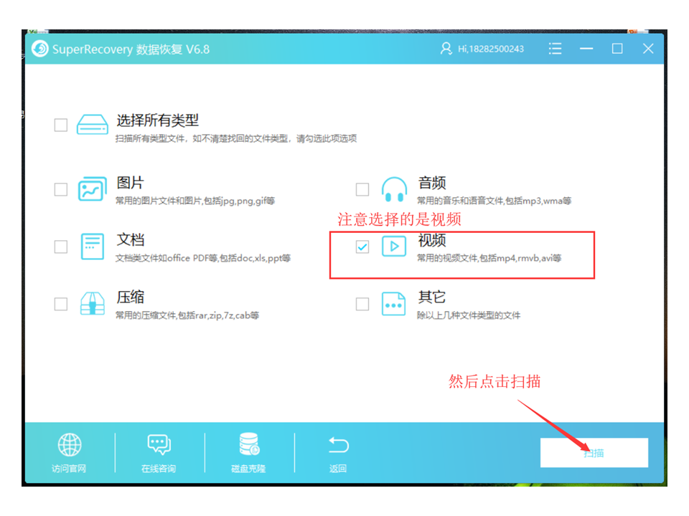Maximize the SuperRecovery window
689x516 pixels.
pyautogui.click(x=617, y=49)
